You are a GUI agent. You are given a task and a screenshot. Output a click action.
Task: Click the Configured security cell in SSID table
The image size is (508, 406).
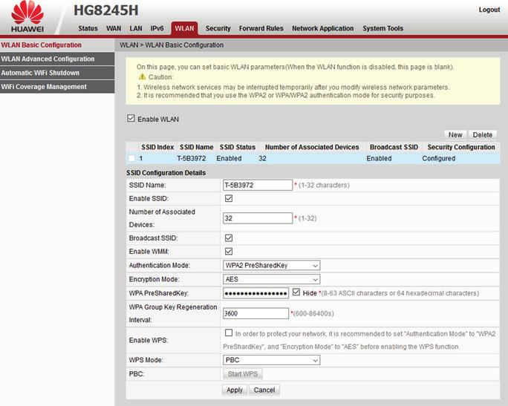439,158
